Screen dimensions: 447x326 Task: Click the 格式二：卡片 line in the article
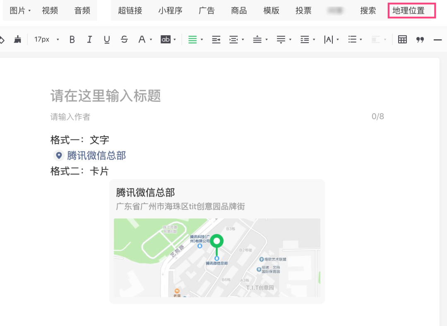pyautogui.click(x=80, y=171)
